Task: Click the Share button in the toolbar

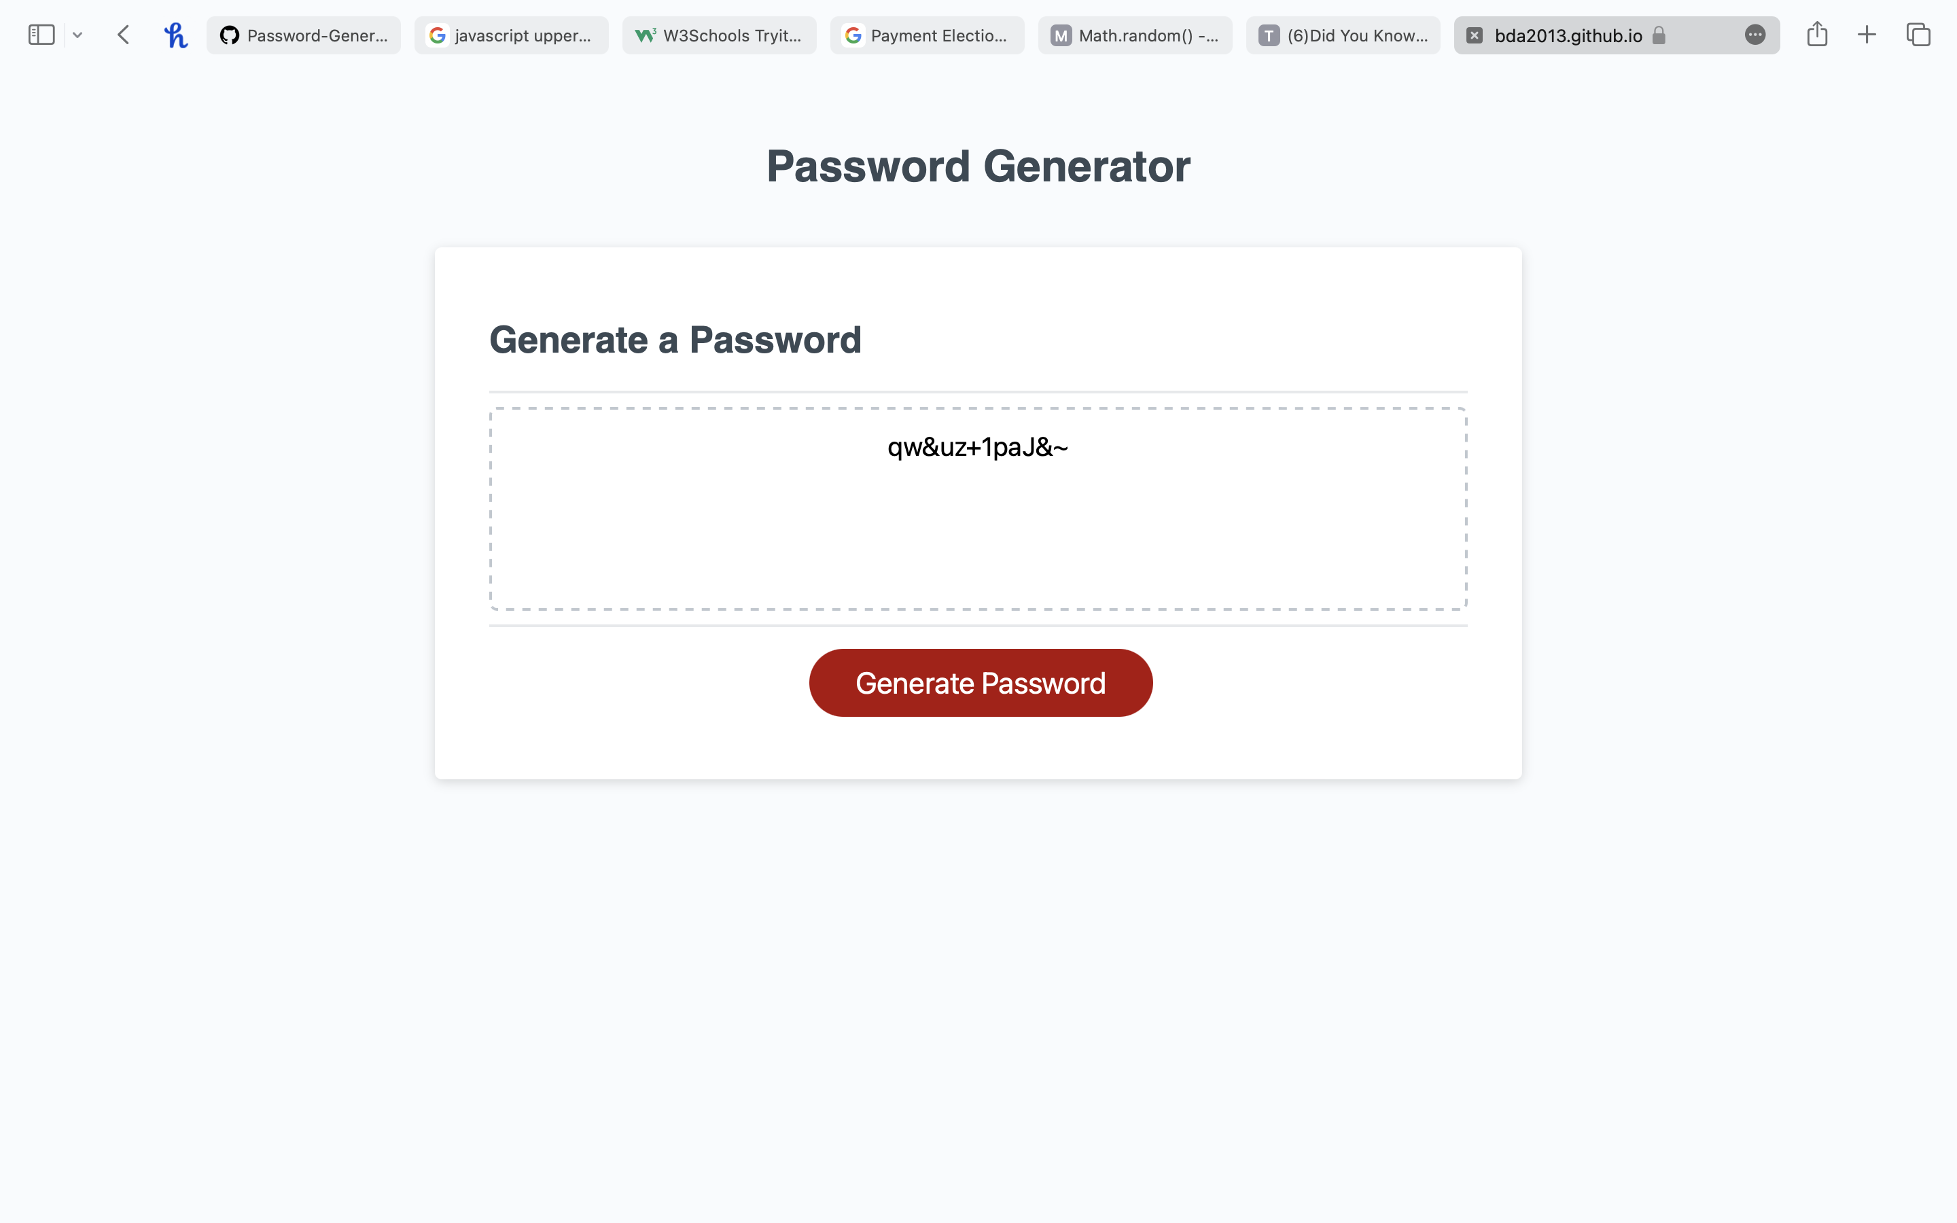Action: [1818, 34]
